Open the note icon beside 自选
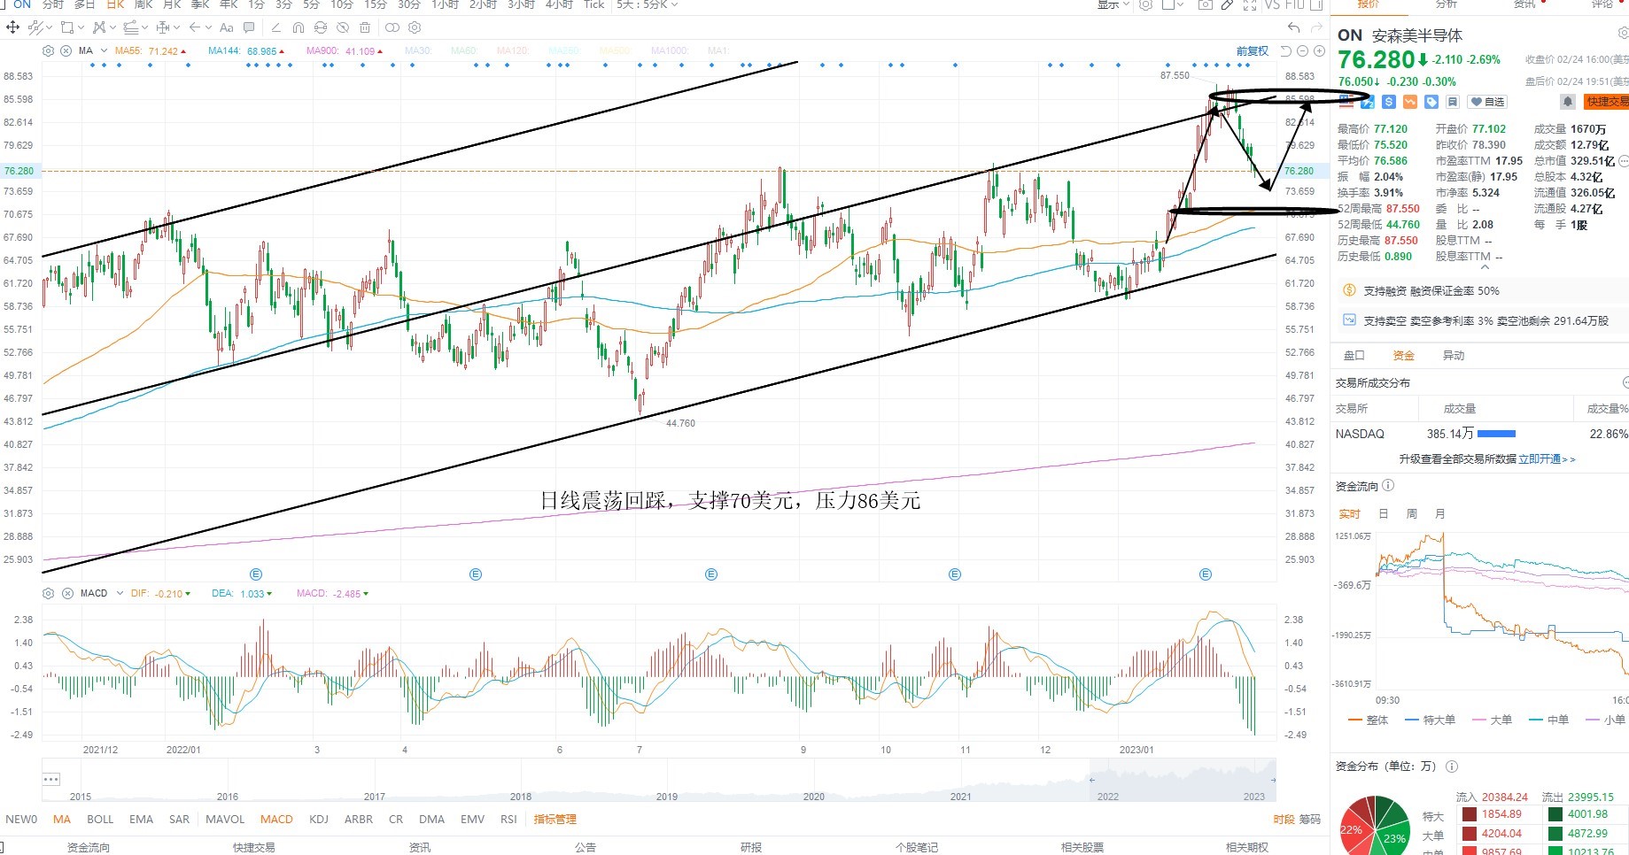The width and height of the screenshot is (1629, 855). point(1453,102)
